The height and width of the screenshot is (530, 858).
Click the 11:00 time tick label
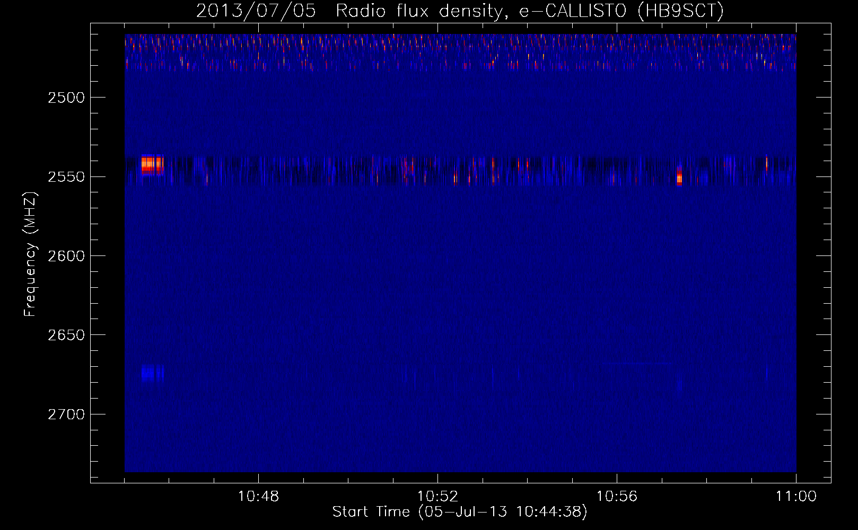click(x=796, y=497)
